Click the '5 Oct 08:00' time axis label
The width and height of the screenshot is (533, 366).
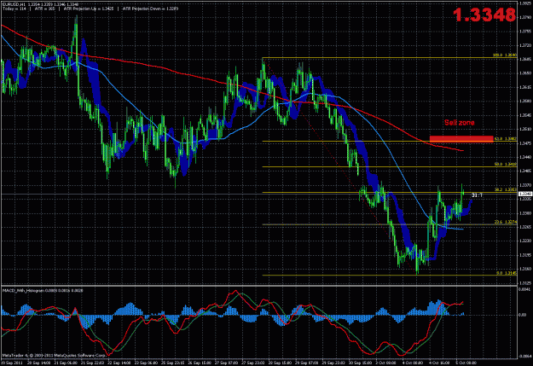click(x=466, y=363)
